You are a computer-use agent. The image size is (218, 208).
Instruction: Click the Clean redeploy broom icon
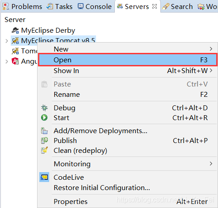[44, 150]
